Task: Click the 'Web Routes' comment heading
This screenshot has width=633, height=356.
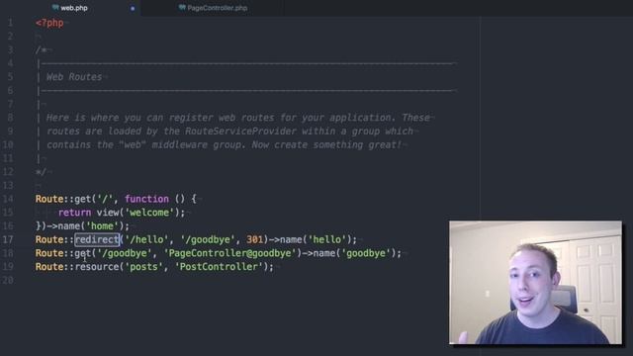Action: (x=74, y=77)
